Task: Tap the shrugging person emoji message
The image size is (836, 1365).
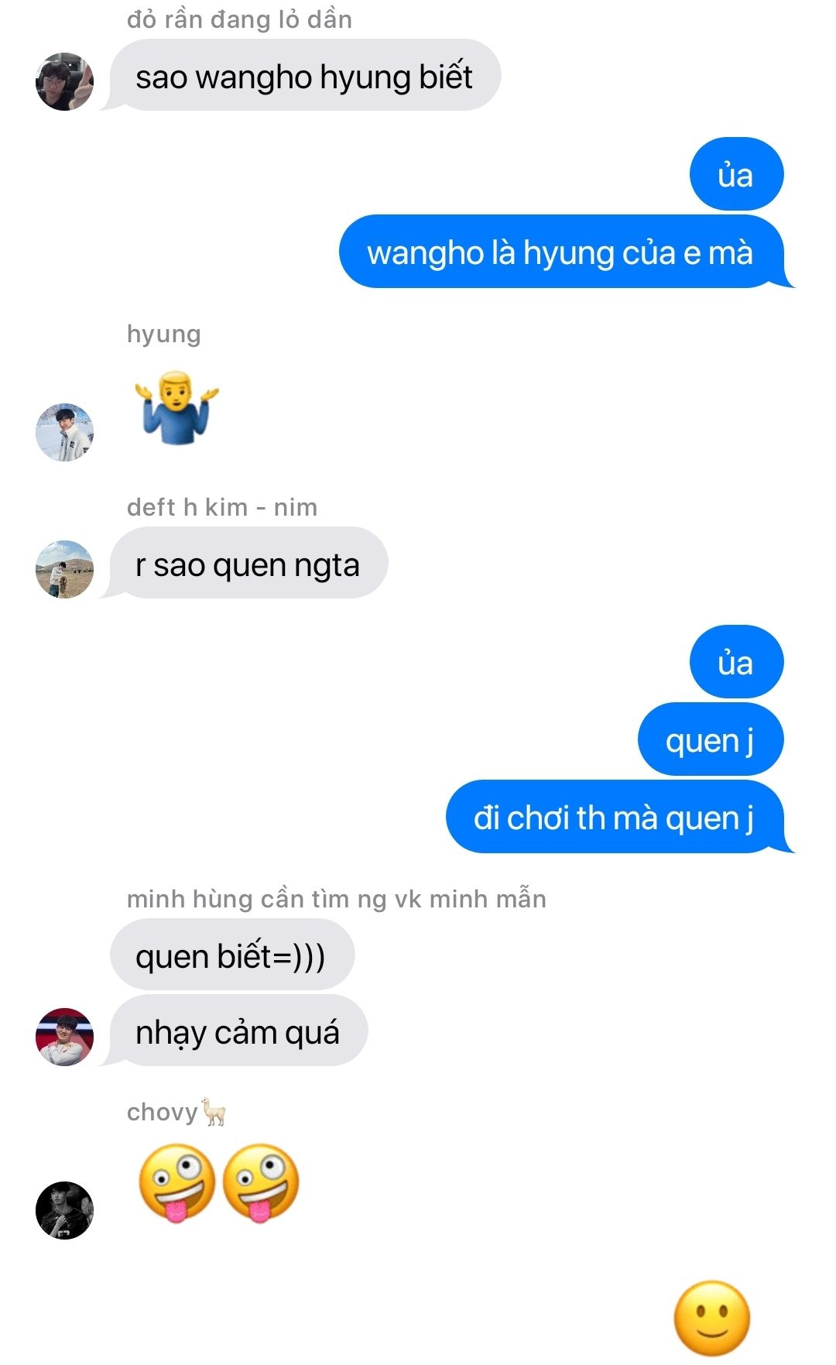Action: pos(177,407)
